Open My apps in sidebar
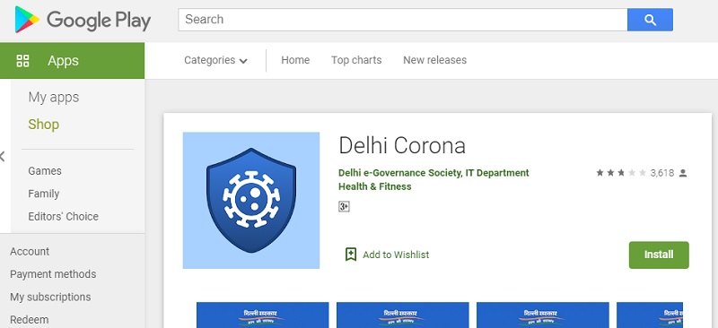The width and height of the screenshot is (718, 328). 54,98
